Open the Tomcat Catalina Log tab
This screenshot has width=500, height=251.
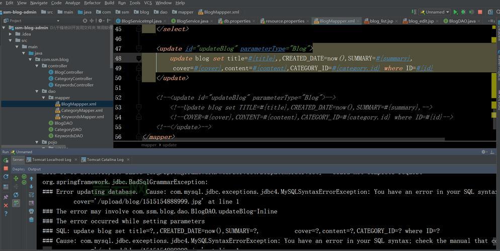point(105,160)
